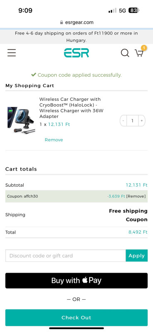Screen dimensions: 153x332
Task: Open the shopping cart icon
Action: point(139,53)
